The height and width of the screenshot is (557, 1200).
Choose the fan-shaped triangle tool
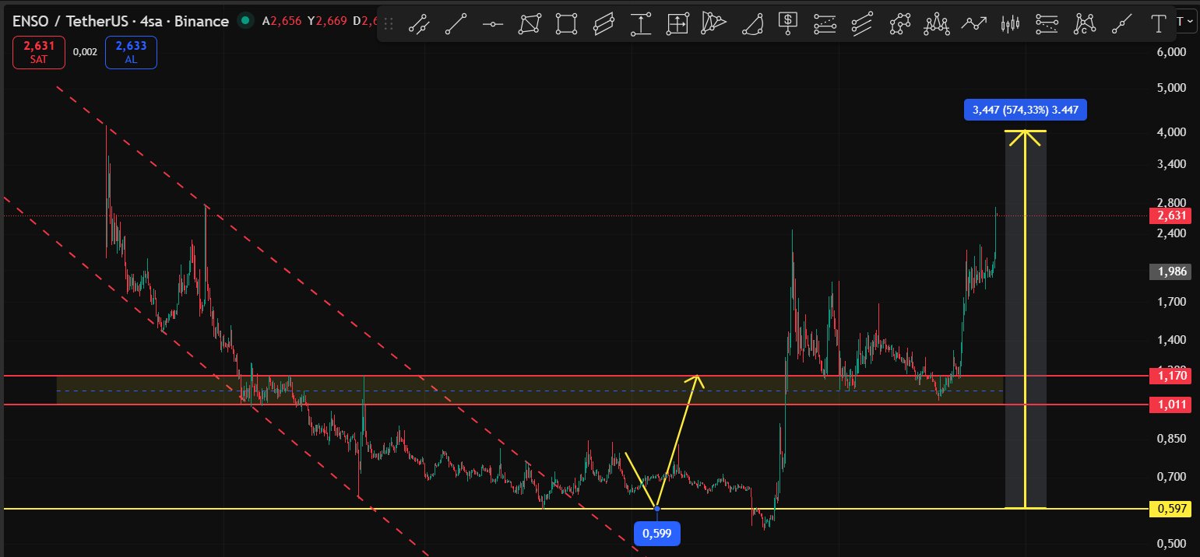(714, 24)
